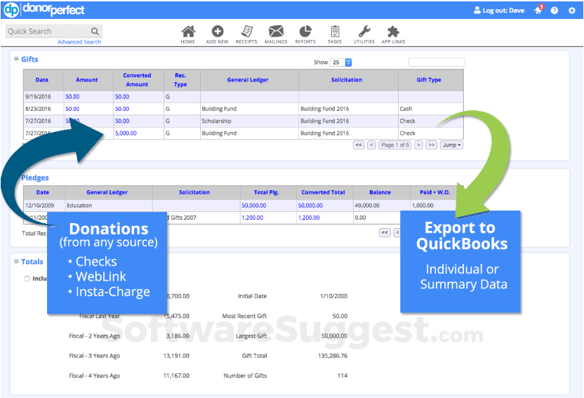Open the settings gear icon
This screenshot has width=584, height=398.
pos(571,11)
